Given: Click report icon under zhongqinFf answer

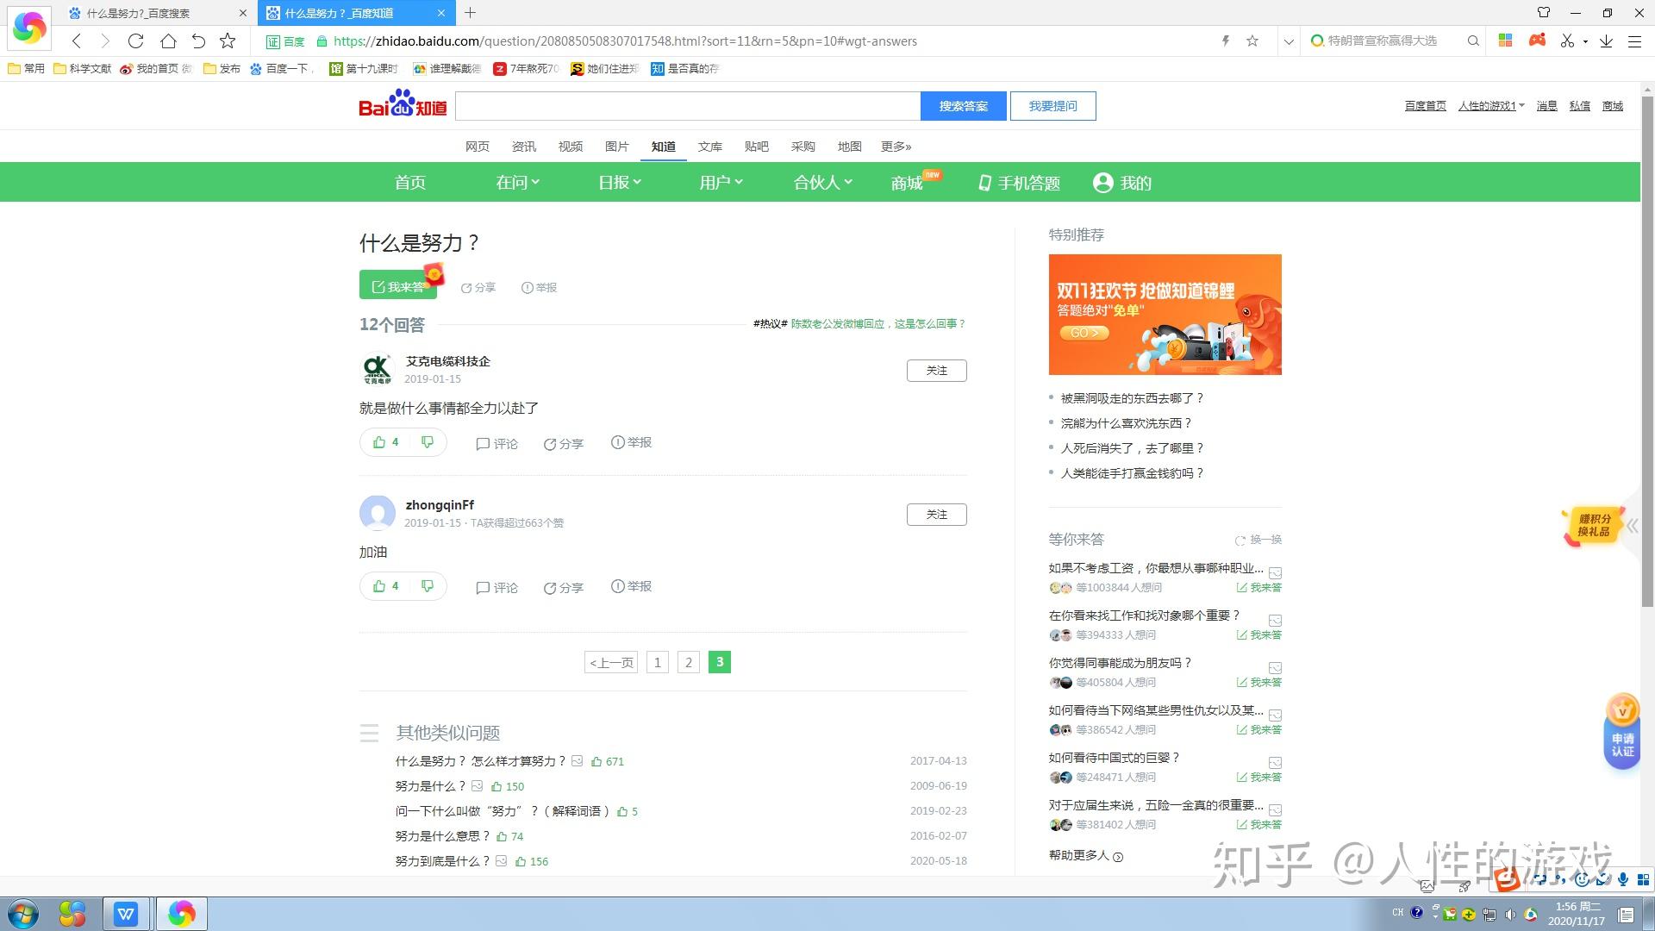Looking at the screenshot, I should (x=617, y=586).
